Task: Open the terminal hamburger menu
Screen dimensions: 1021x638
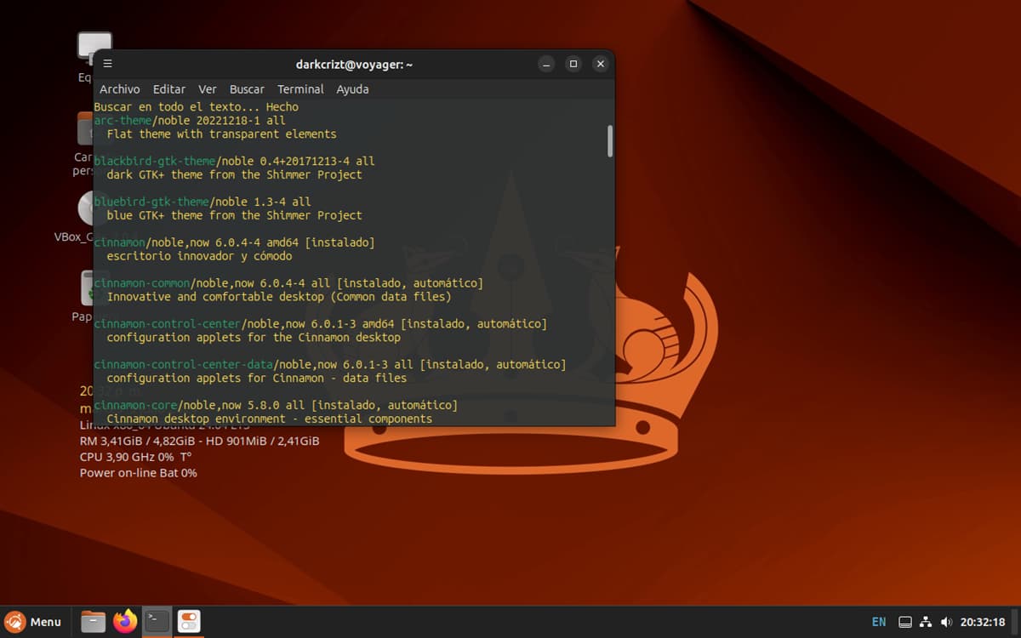Action: pyautogui.click(x=107, y=64)
